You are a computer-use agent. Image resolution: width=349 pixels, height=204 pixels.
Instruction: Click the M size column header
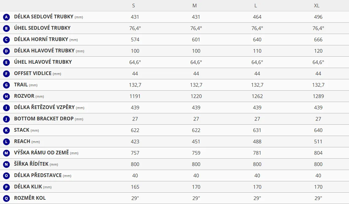click(195, 6)
